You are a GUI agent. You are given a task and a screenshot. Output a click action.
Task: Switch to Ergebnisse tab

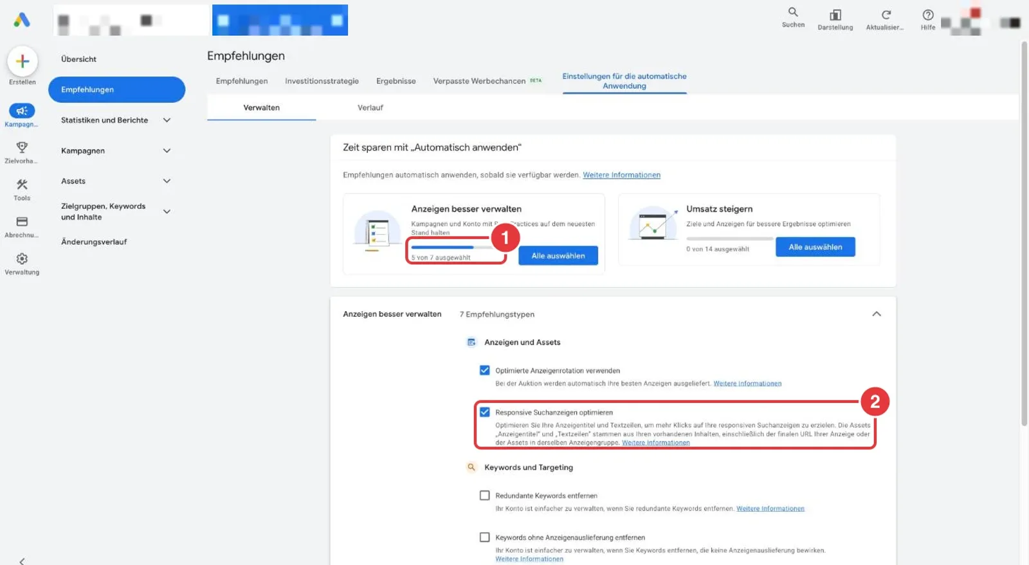point(396,81)
